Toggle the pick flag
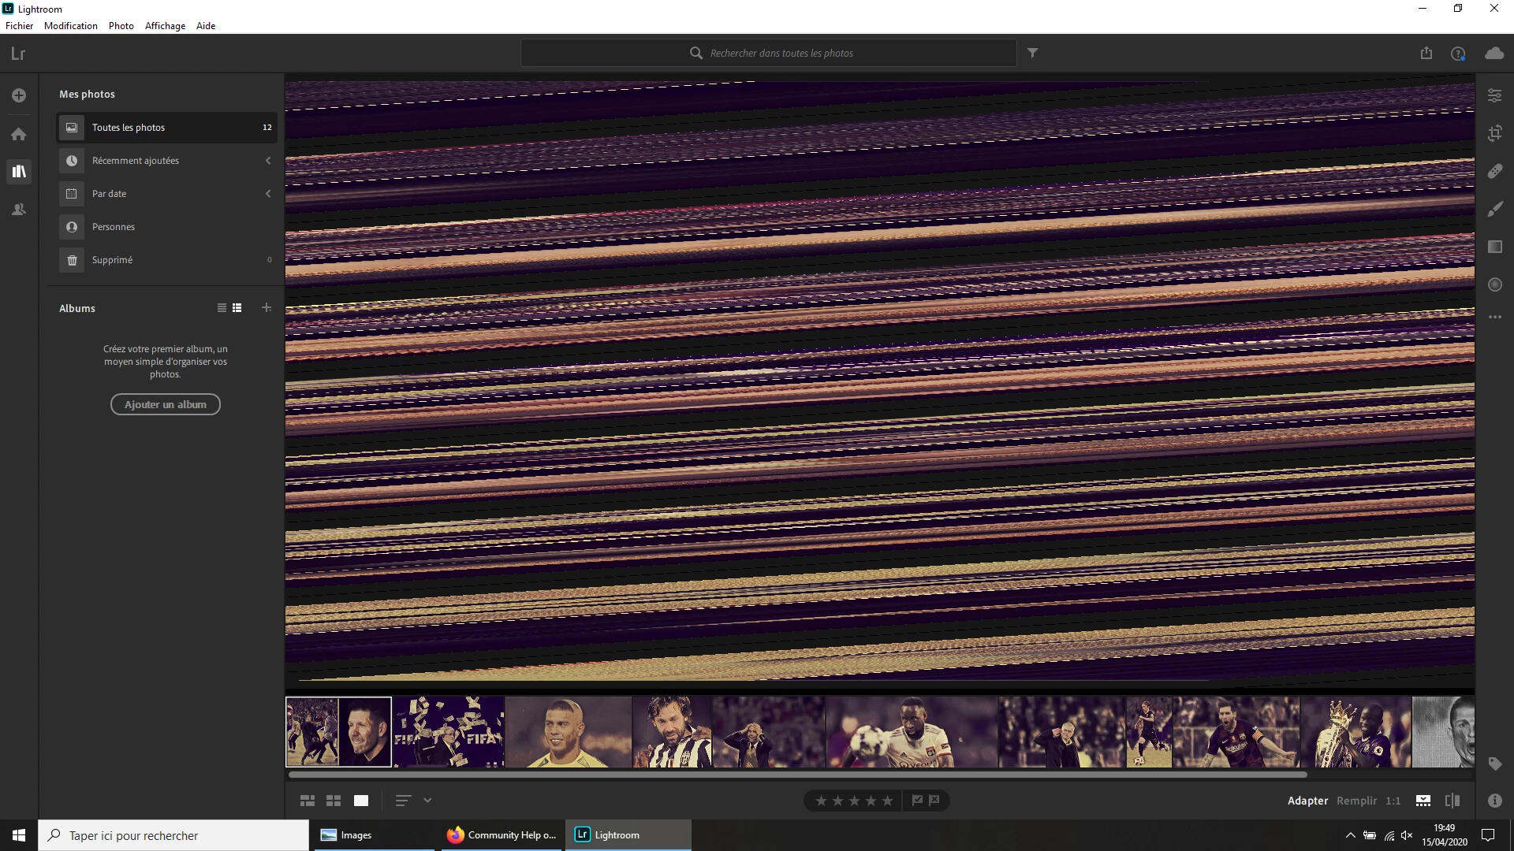This screenshot has height=851, width=1514. tap(917, 801)
